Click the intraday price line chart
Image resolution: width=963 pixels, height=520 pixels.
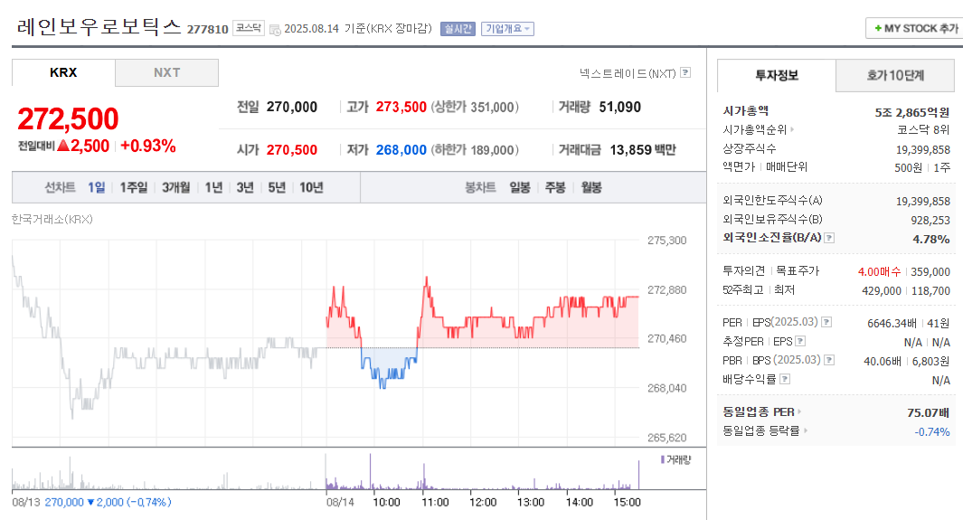[326, 341]
